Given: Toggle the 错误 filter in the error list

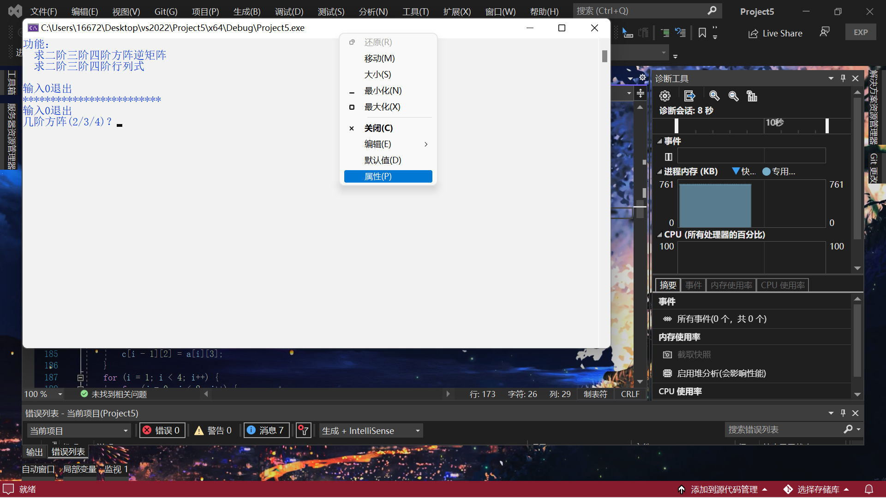Looking at the screenshot, I should [162, 430].
